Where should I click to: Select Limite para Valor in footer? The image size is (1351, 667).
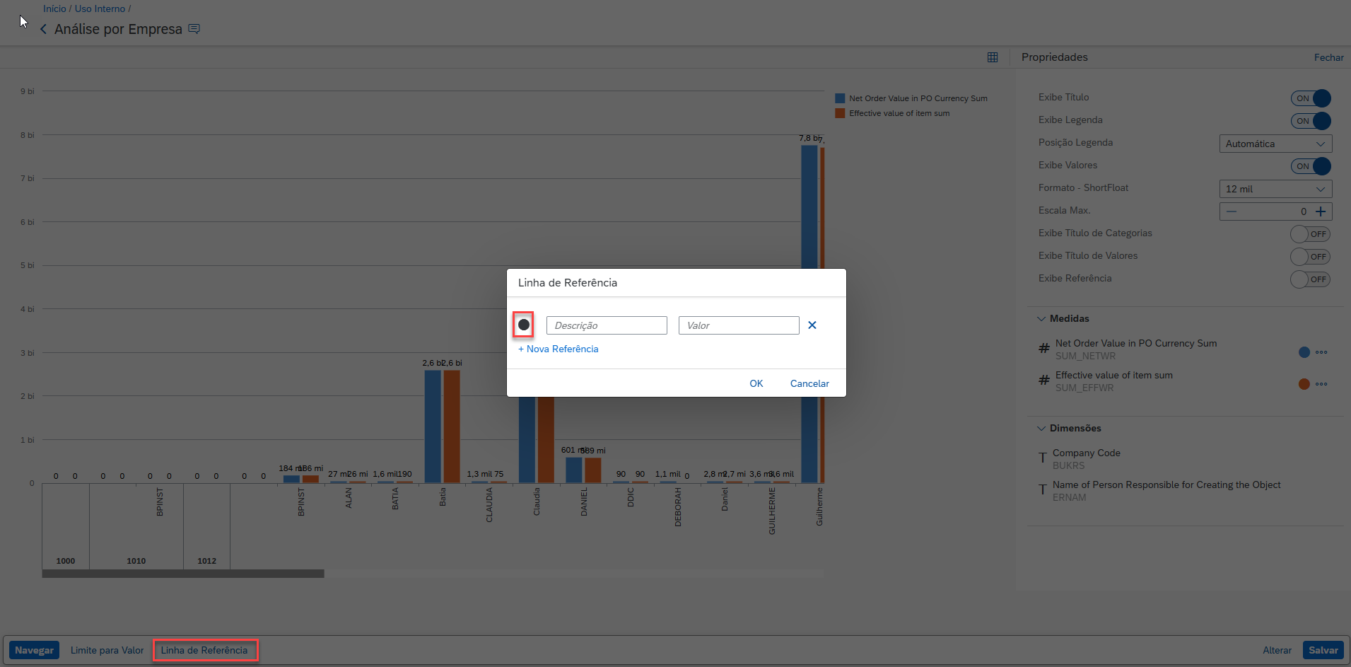point(107,650)
